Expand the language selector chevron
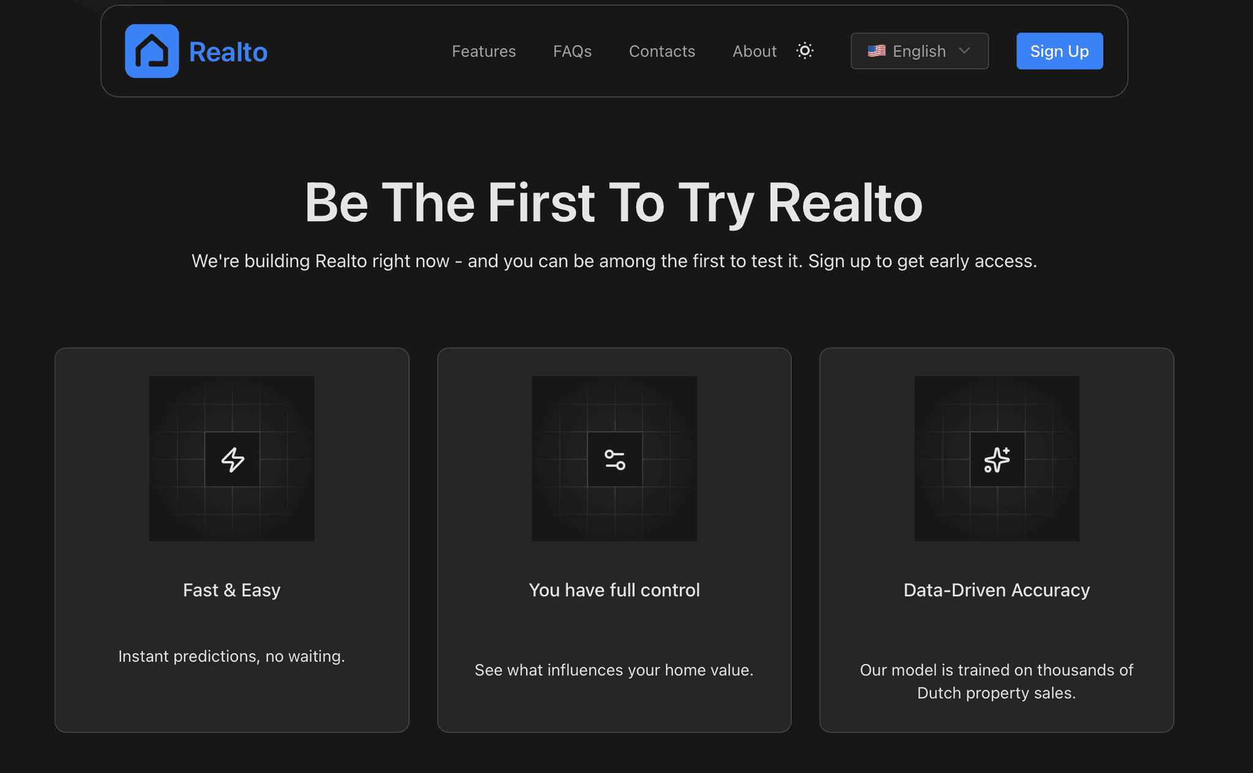This screenshot has height=773, width=1253. tap(964, 51)
